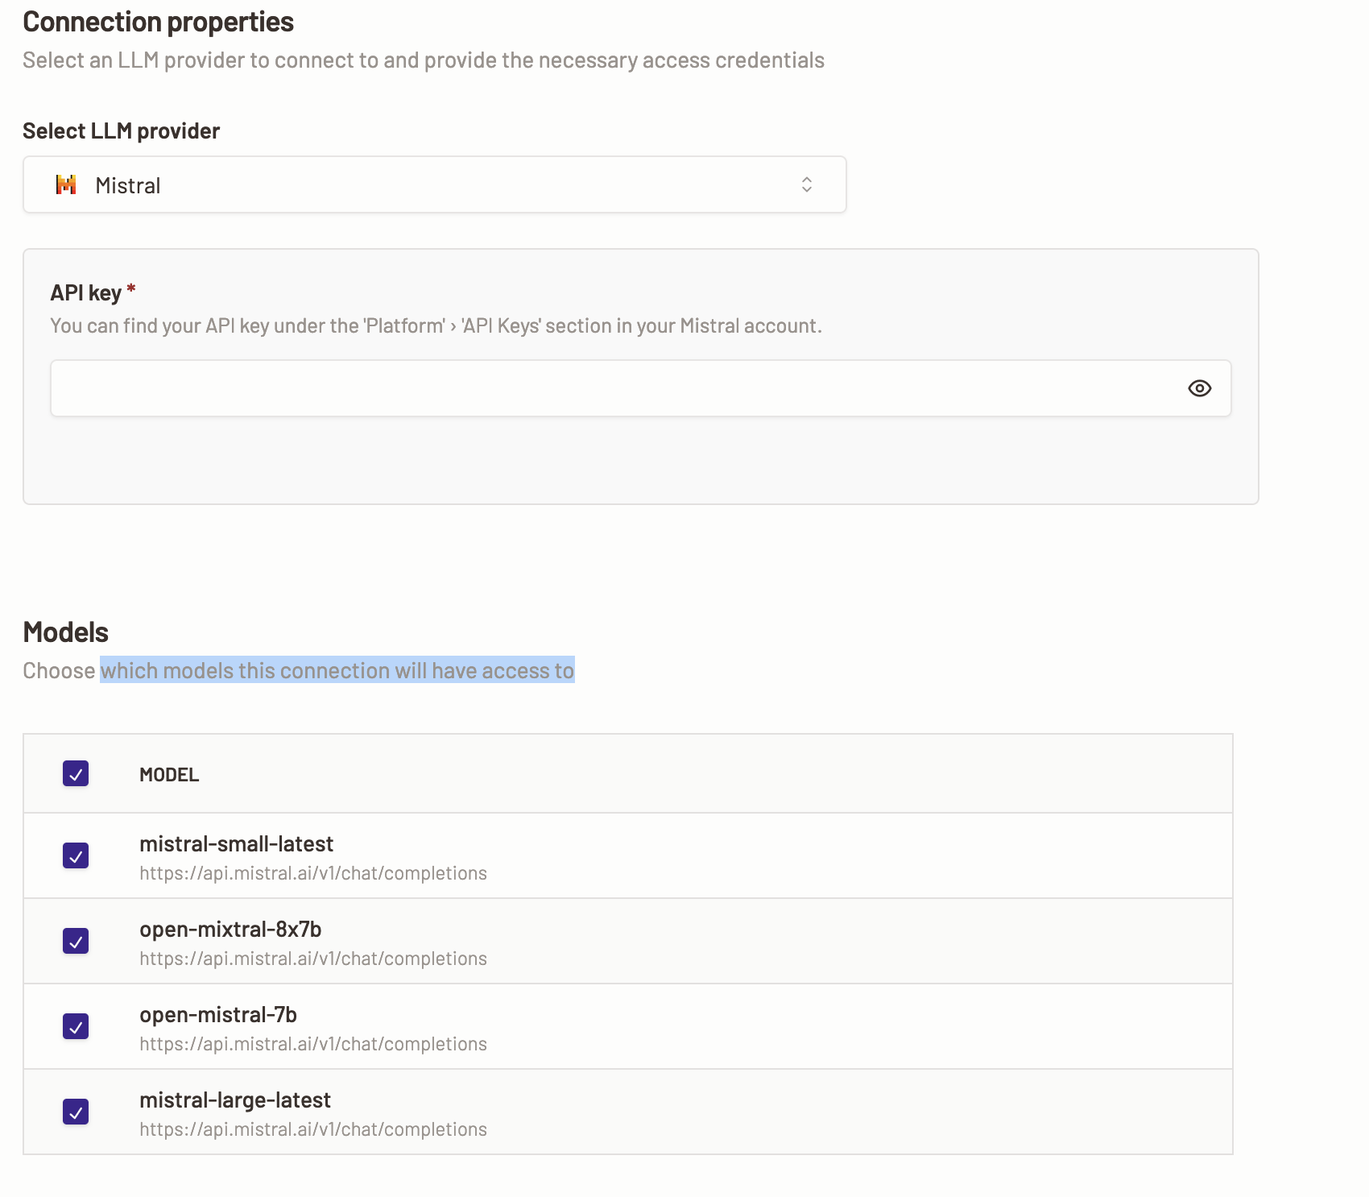Open the Select LLM provider dropdown
This screenshot has height=1197, width=1369.
pyautogui.click(x=434, y=184)
